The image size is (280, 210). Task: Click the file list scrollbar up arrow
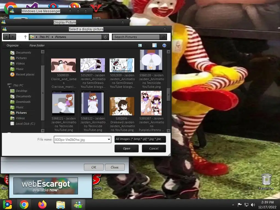click(x=168, y=52)
